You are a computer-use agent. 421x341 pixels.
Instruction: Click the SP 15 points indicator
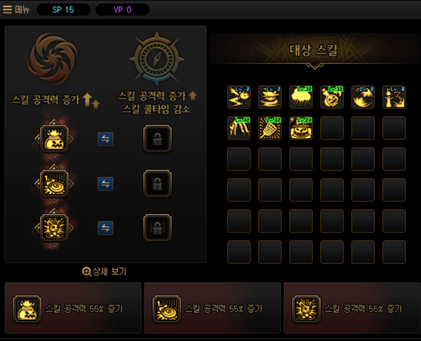(x=64, y=10)
